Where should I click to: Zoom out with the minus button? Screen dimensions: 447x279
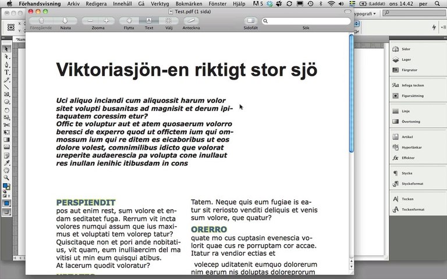[x=90, y=21]
